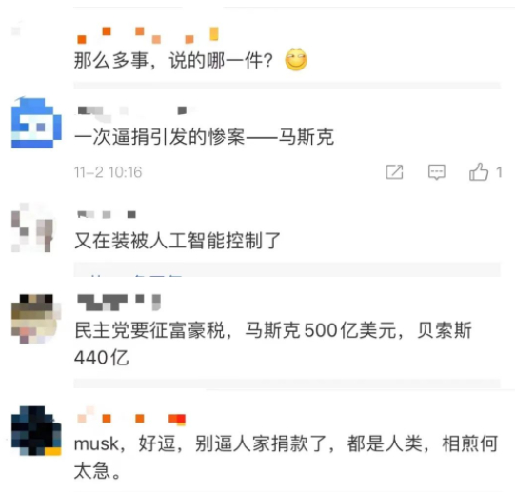The height and width of the screenshot is (492, 515).
Task: Select the comment starting with musk，好逗
Action: point(286,457)
